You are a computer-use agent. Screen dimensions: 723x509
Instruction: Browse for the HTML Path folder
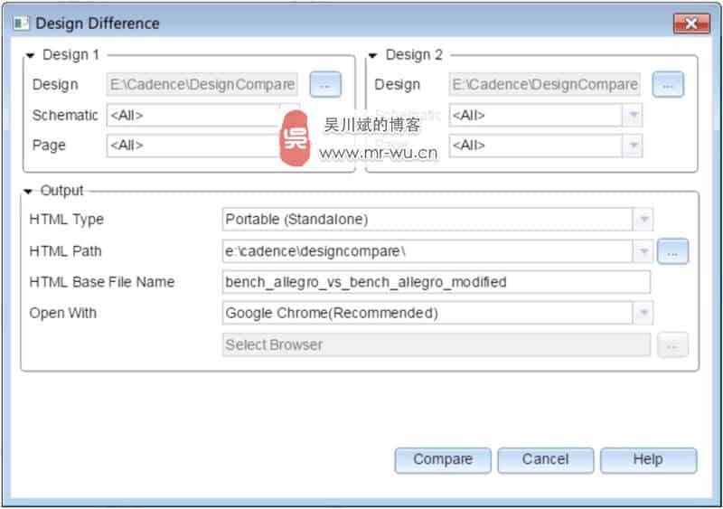tap(672, 251)
